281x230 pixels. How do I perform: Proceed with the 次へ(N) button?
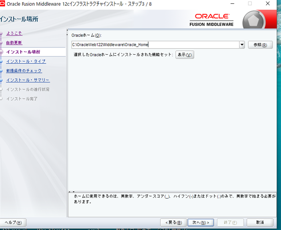[200, 222]
